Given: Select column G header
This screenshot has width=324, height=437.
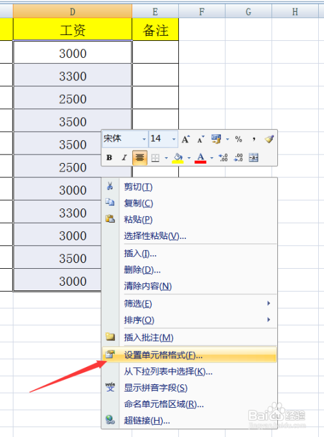Looking at the screenshot, I should (x=248, y=12).
